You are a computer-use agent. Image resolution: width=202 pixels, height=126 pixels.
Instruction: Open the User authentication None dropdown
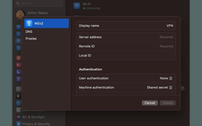166,78
